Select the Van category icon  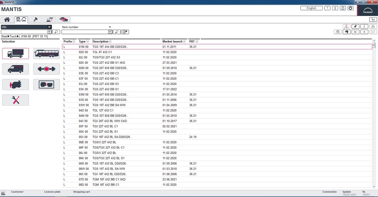click(x=16, y=69)
